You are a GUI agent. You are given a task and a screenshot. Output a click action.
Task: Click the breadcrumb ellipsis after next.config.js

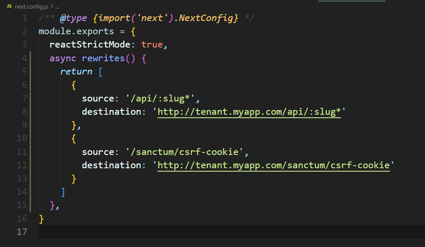coord(57,7)
